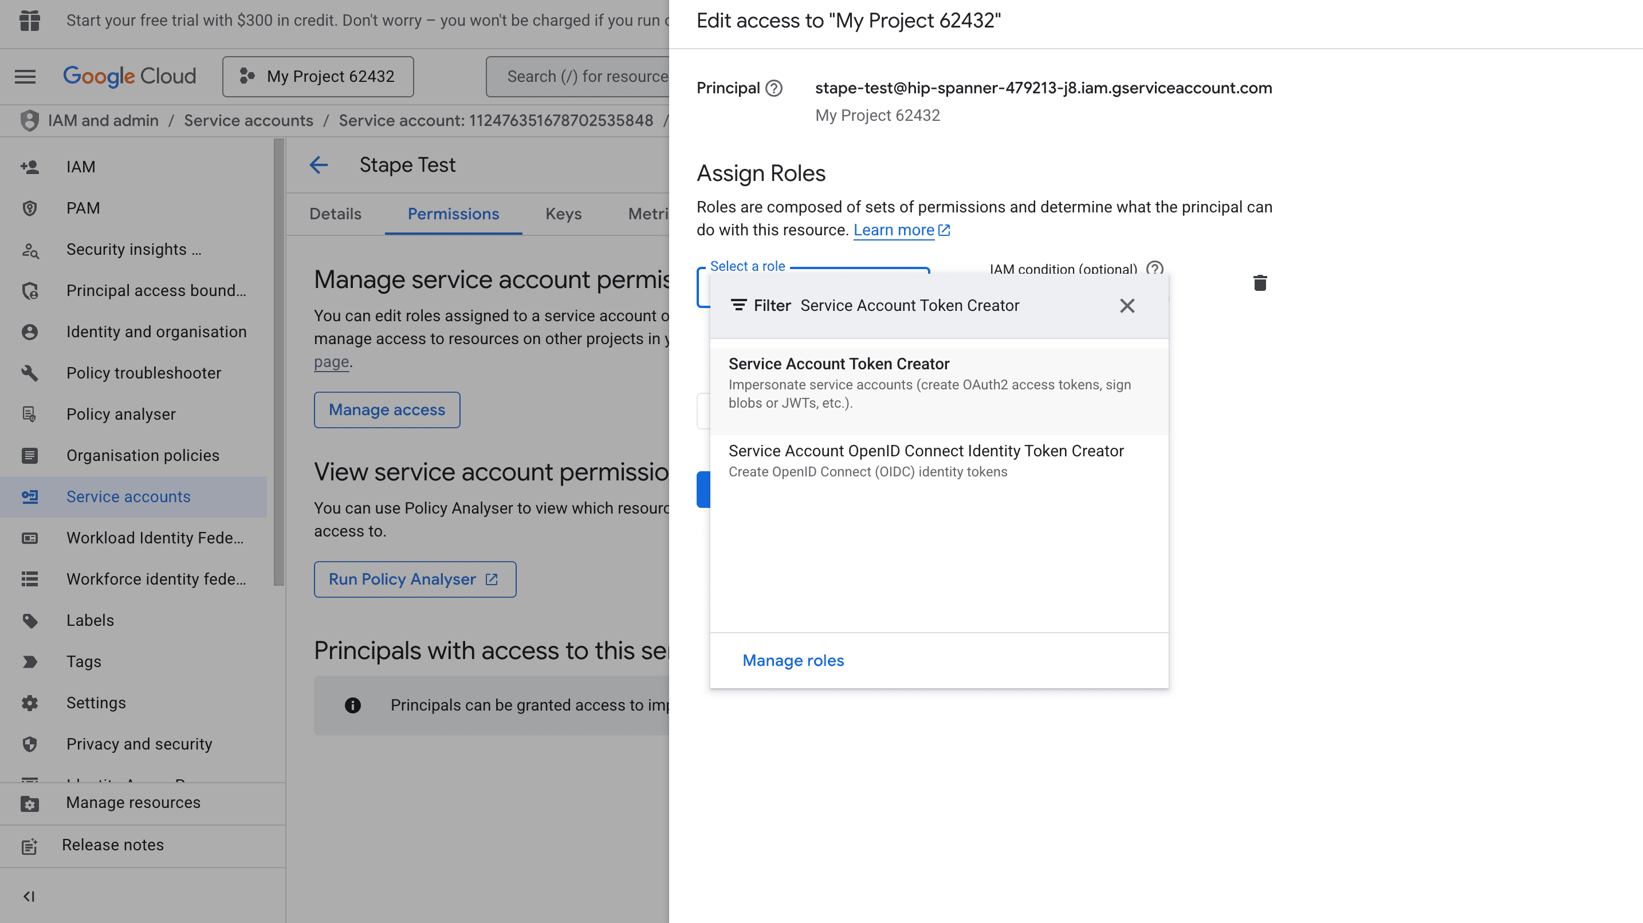
Task: Click the back arrow beside Stape Test
Action: tap(319, 165)
